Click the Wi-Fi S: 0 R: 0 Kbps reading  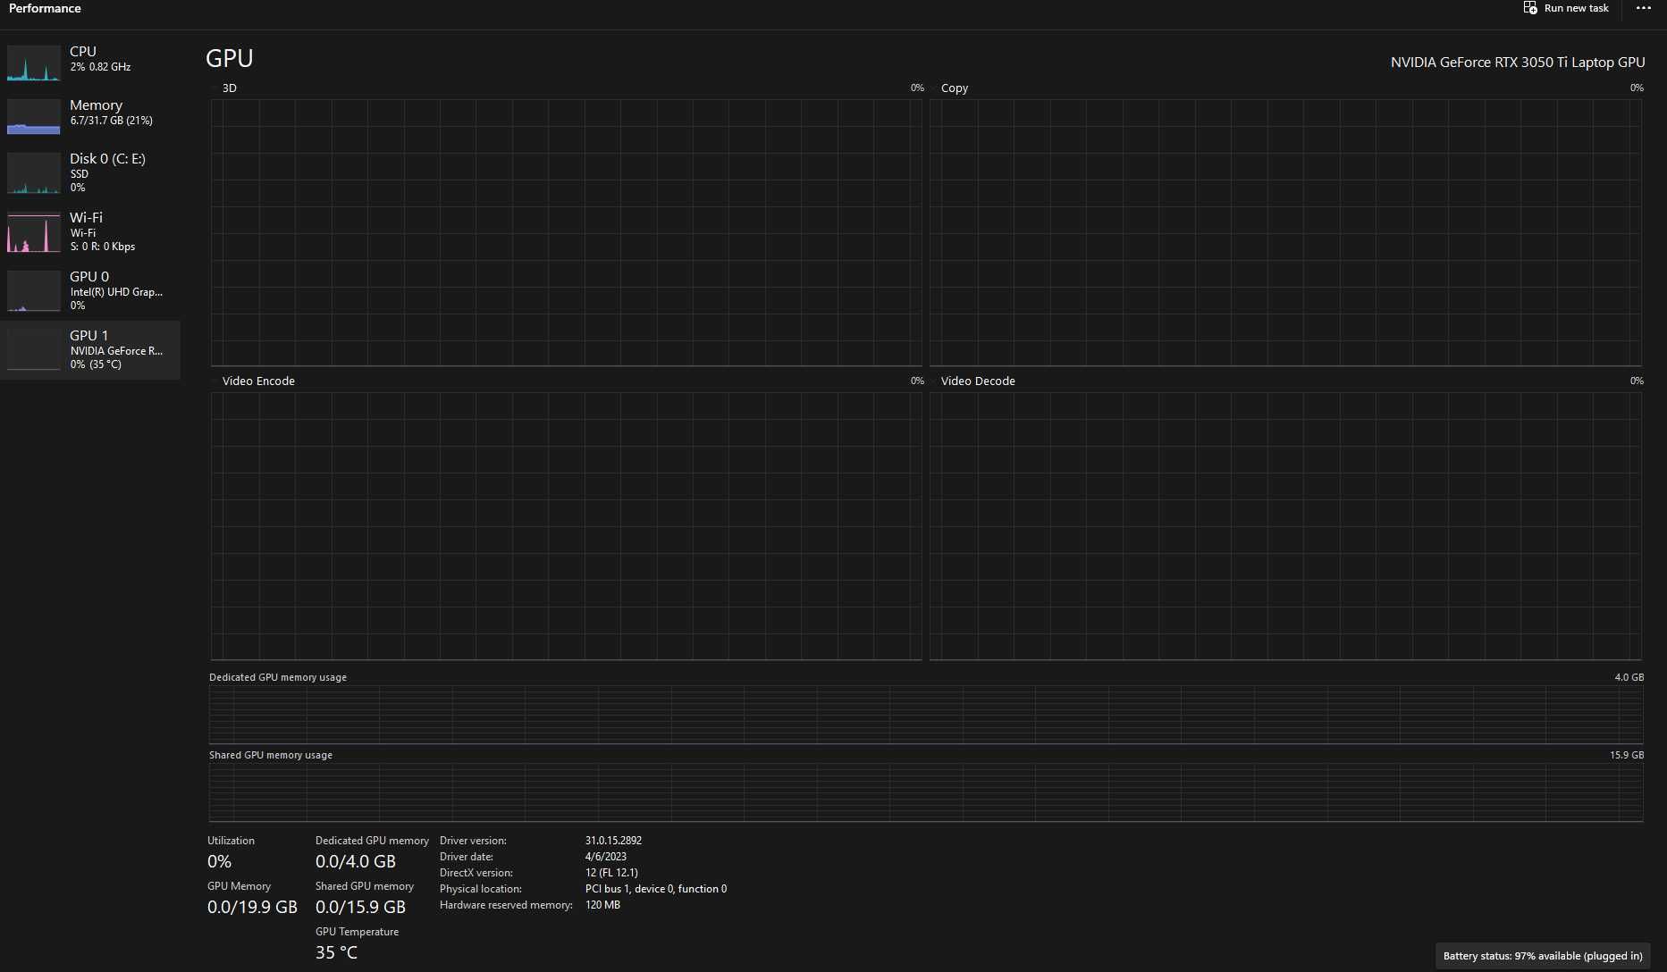[x=103, y=247]
